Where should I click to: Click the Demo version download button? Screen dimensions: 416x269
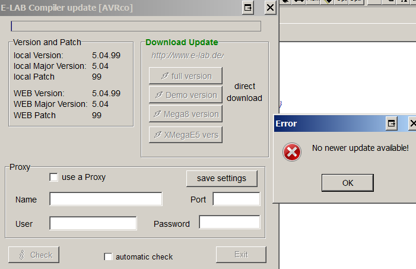[x=185, y=95]
